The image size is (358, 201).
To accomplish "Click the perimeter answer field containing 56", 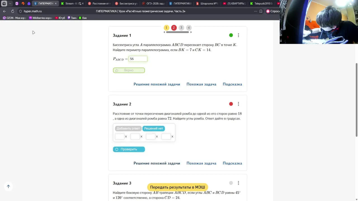I will pyautogui.click(x=138, y=59).
